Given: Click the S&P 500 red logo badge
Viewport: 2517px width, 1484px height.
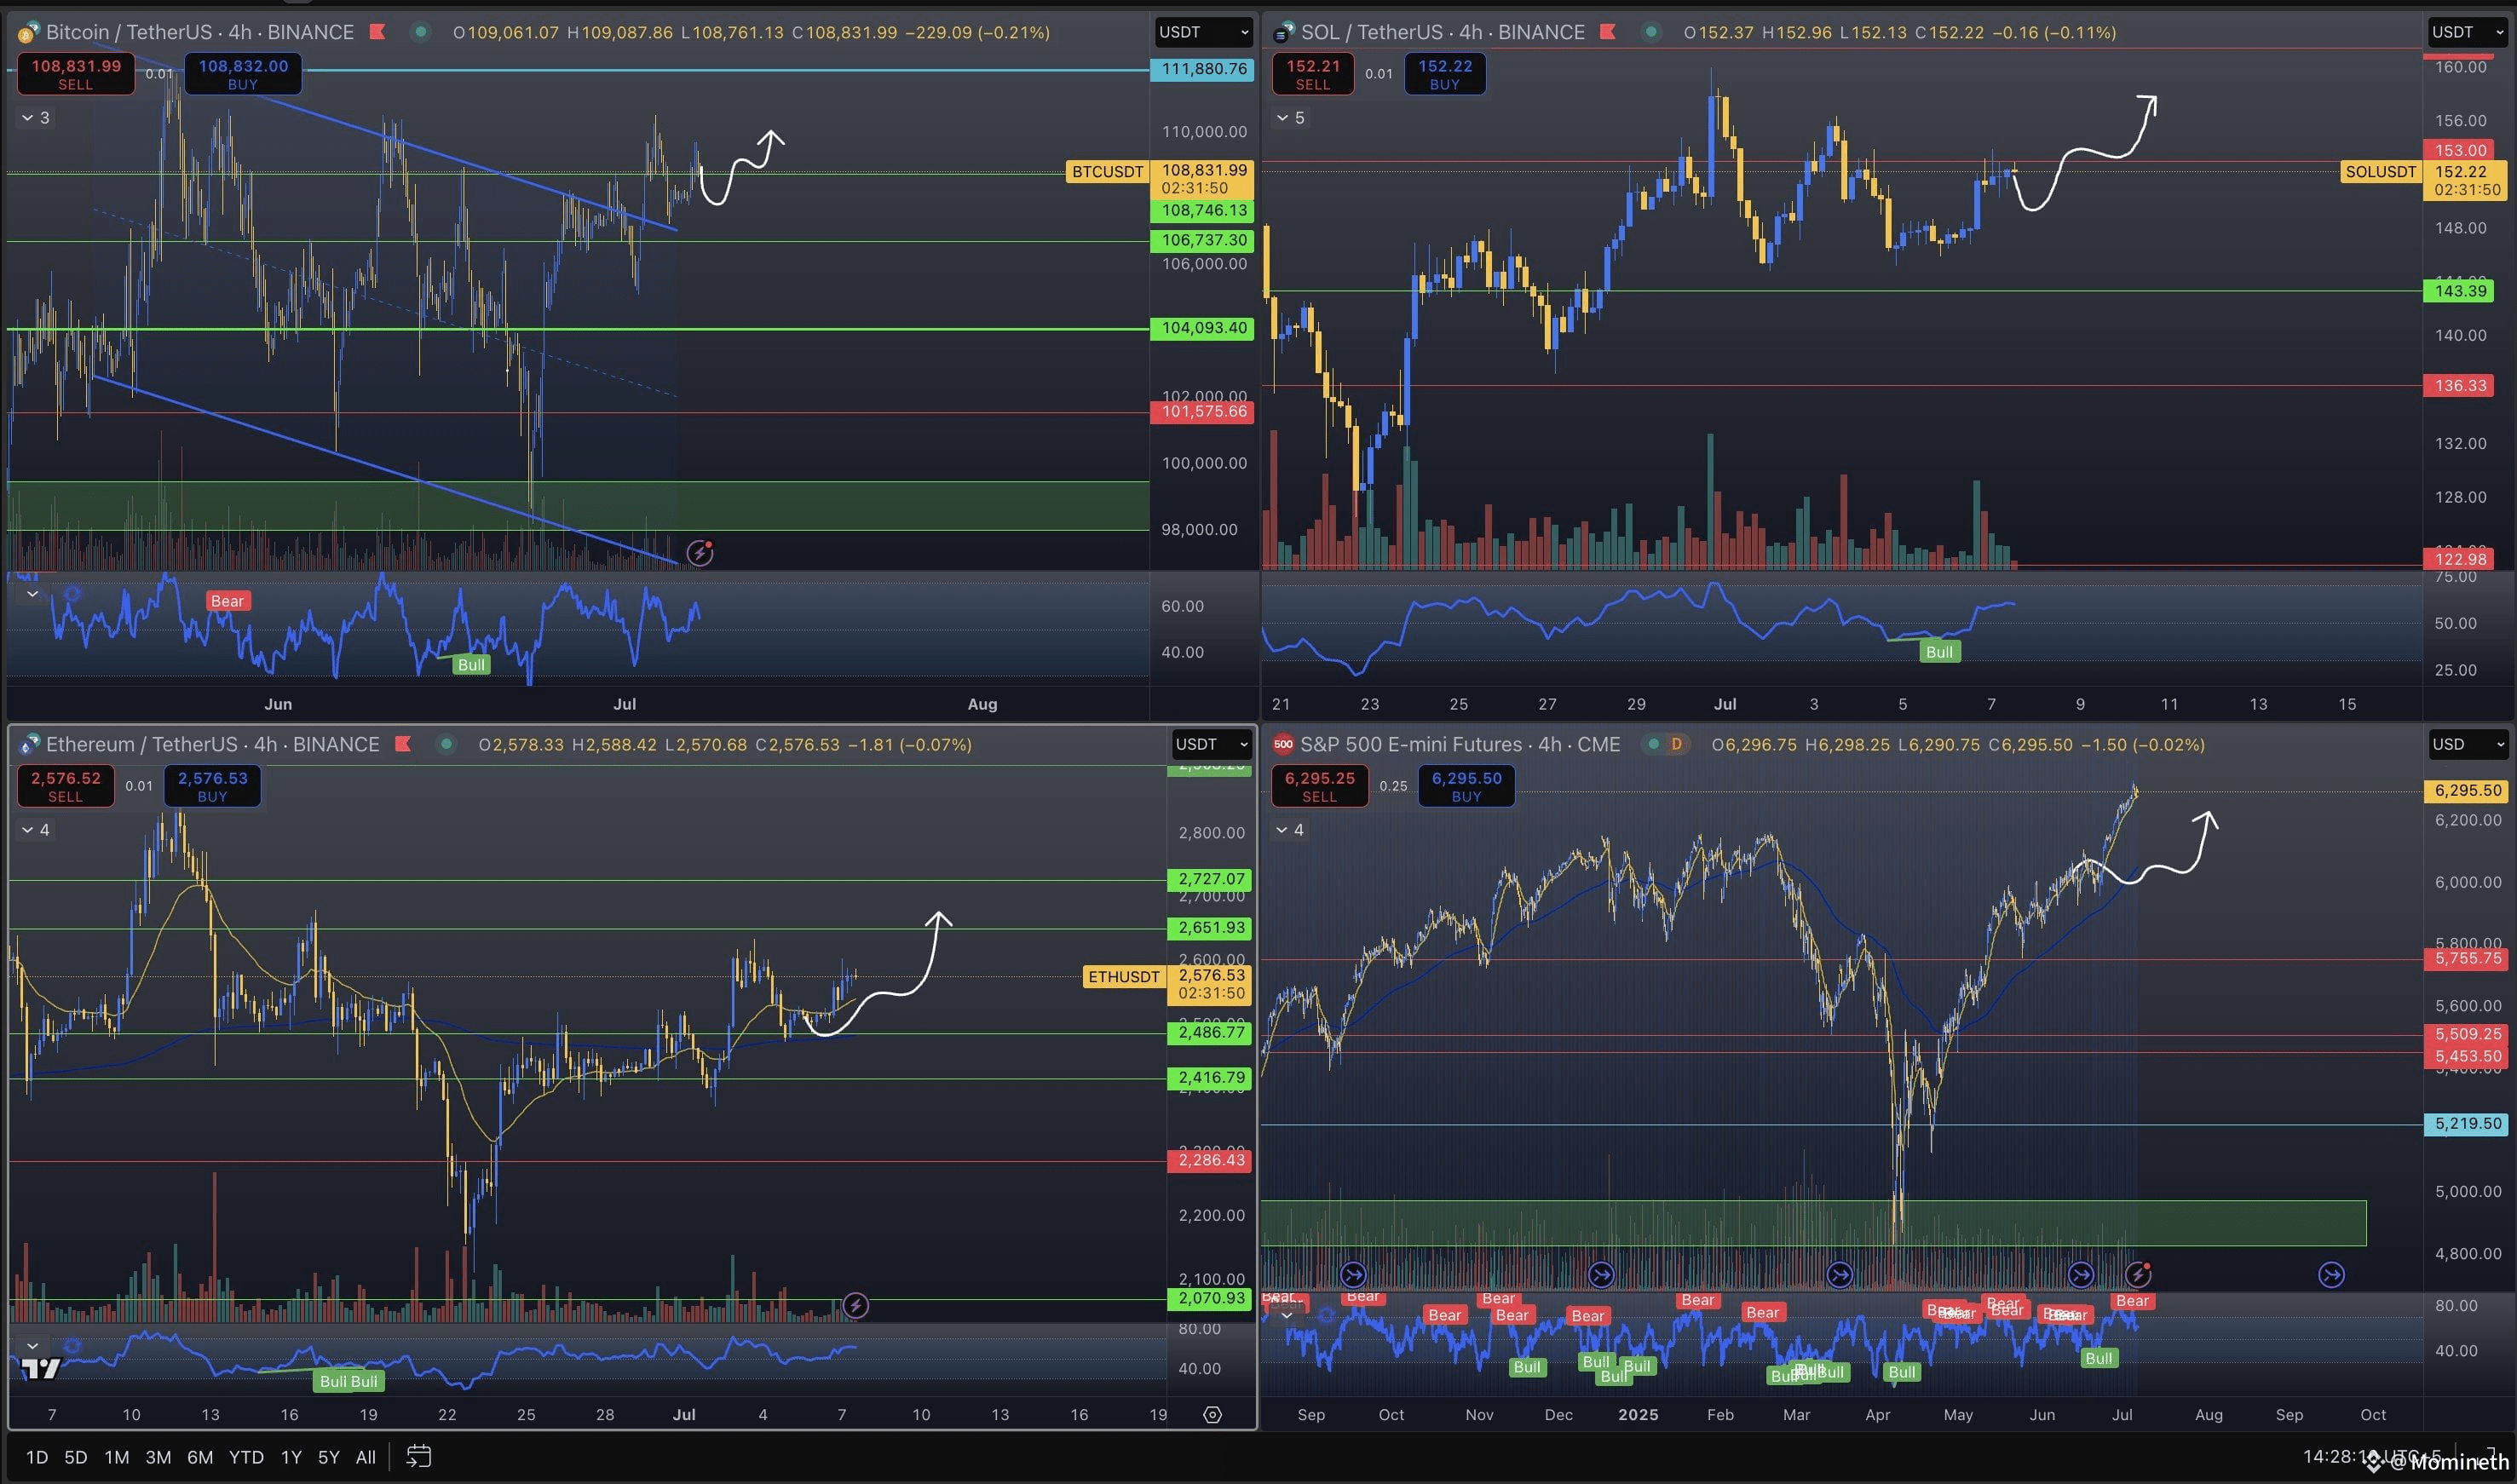Looking at the screenshot, I should tap(1283, 744).
